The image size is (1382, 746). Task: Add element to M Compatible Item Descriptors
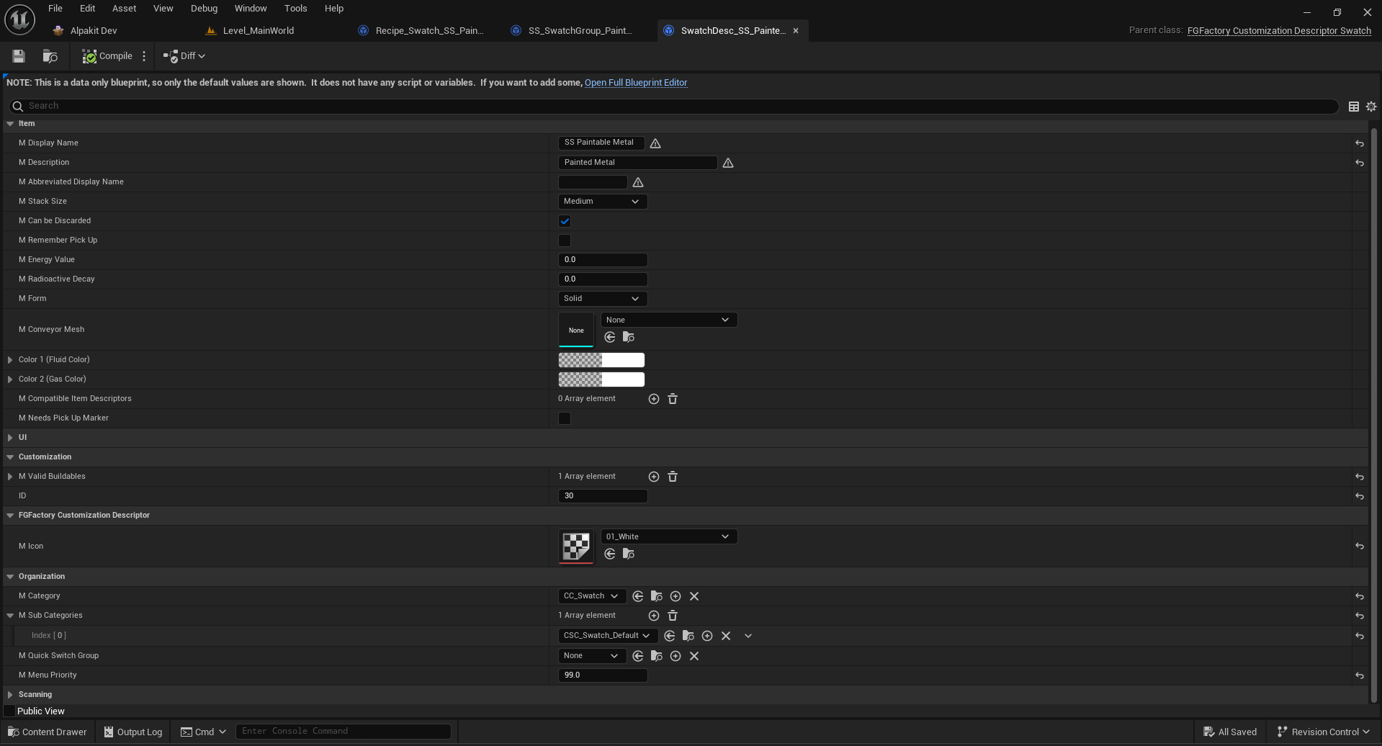(x=654, y=399)
